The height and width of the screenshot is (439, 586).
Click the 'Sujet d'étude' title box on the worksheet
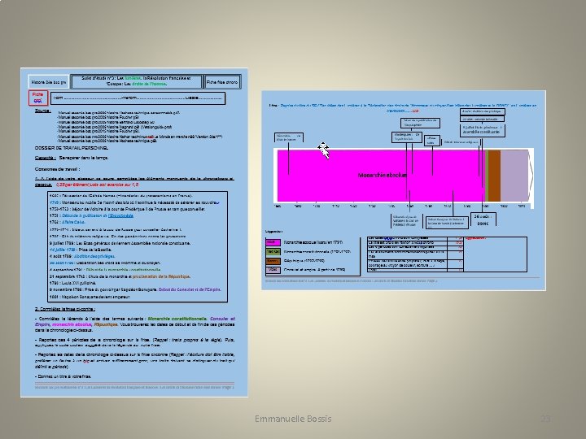coord(136,81)
